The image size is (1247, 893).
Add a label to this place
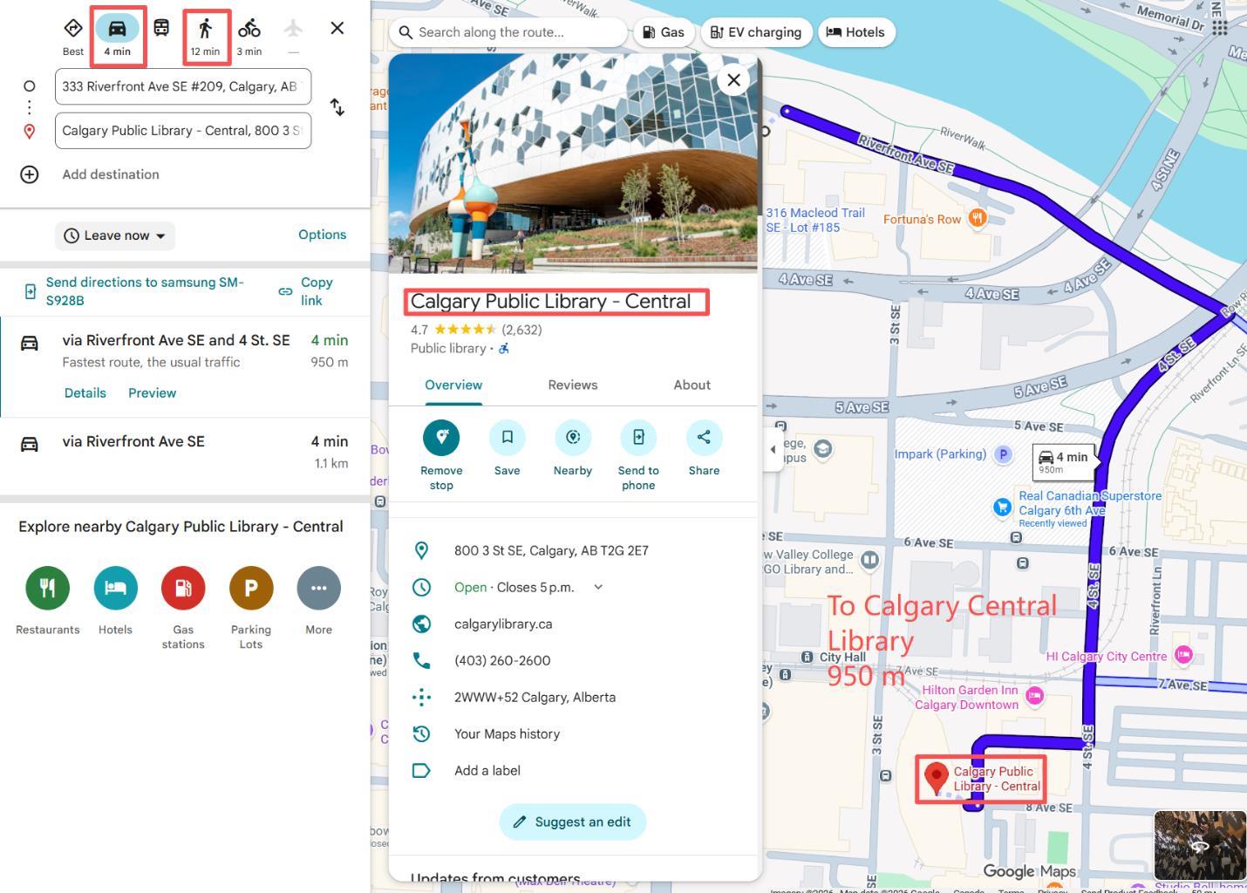pos(575,770)
